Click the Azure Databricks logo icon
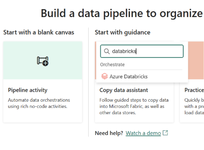The image size is (204, 150). [x=104, y=76]
